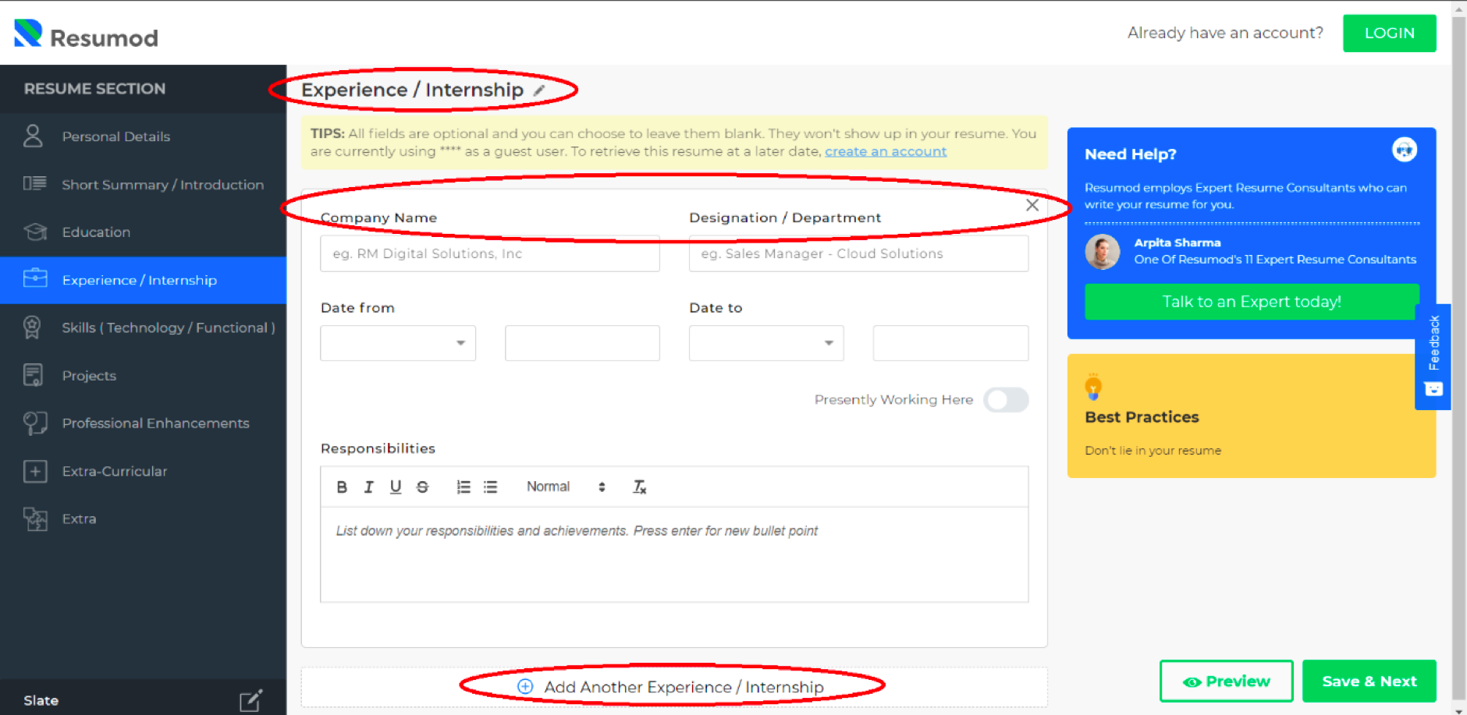Open the Feedback side tab
This screenshot has height=715, width=1467.
pyautogui.click(x=1433, y=356)
